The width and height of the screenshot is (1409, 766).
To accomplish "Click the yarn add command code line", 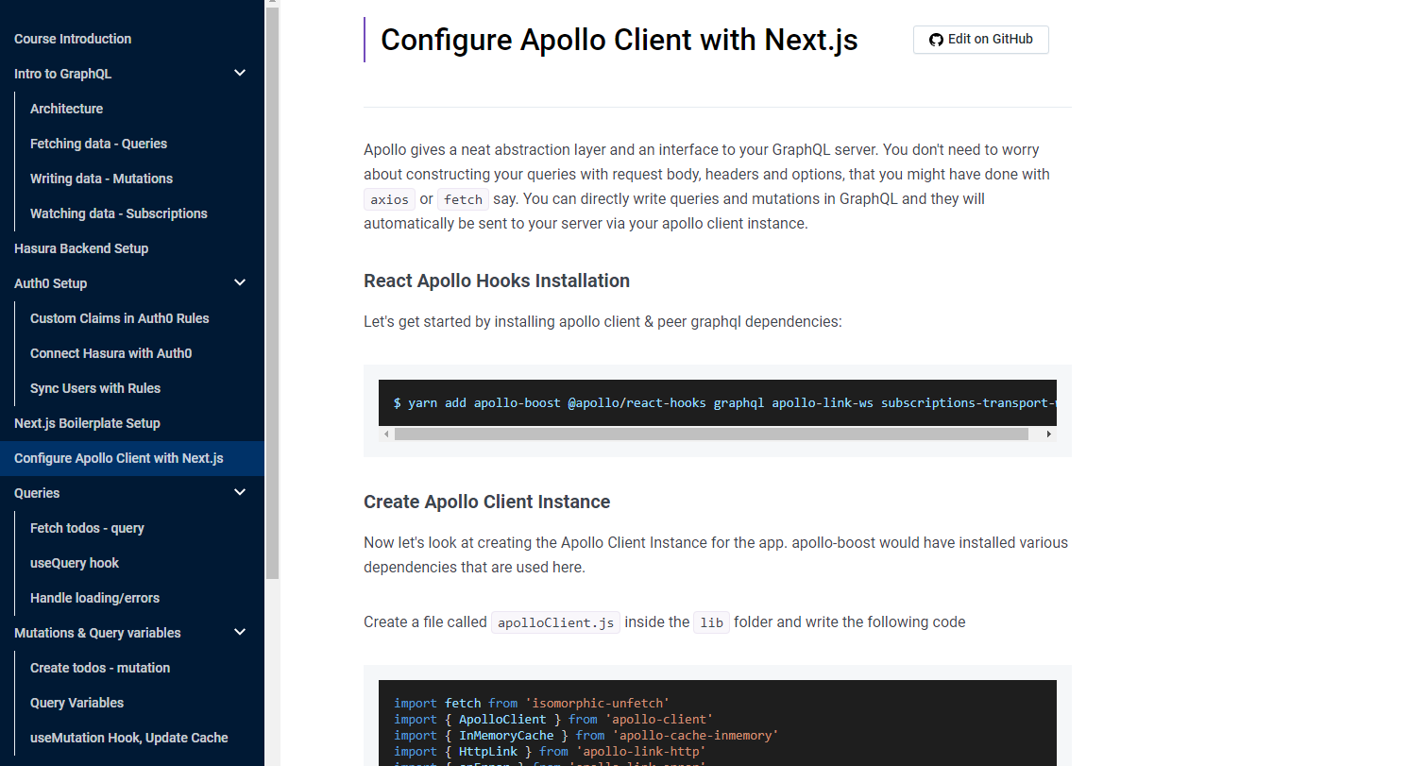I will pyautogui.click(x=724, y=403).
